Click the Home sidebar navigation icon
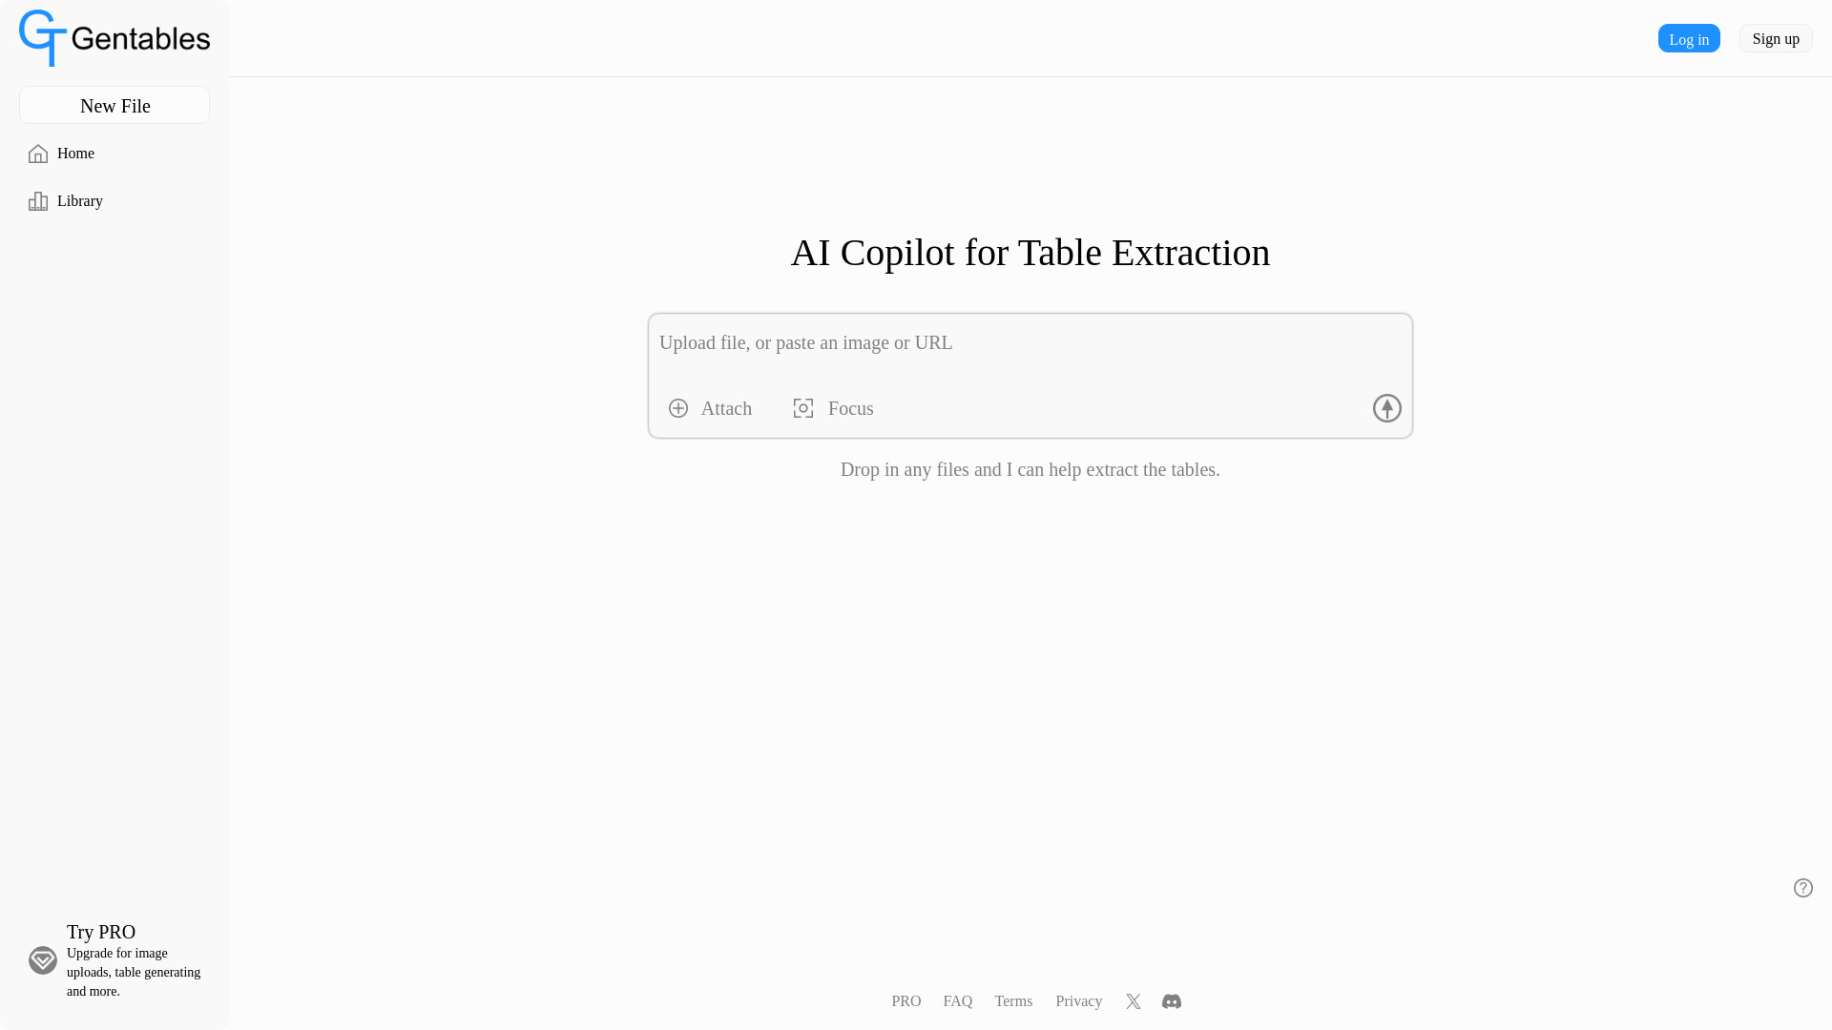This screenshot has width=1832, height=1030. 38,154
